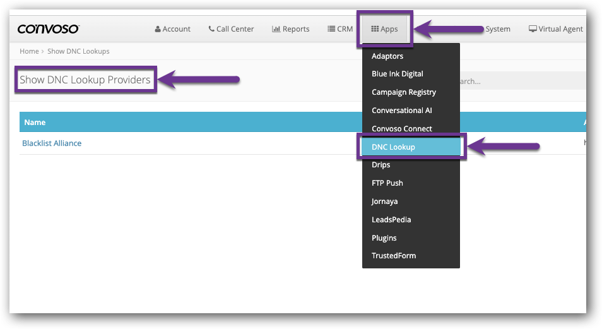
Task: Choose Jornaya in the Apps list
Action: click(x=411, y=201)
